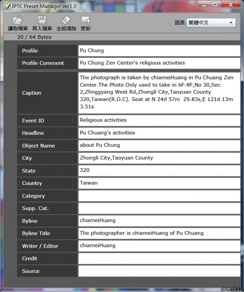
Task: Click the City field
Action: (159, 158)
